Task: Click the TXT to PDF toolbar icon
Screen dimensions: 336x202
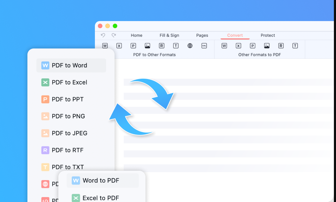Action: click(295, 46)
